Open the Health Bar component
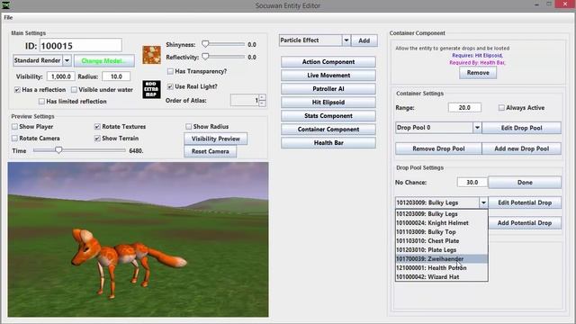 coord(328,143)
